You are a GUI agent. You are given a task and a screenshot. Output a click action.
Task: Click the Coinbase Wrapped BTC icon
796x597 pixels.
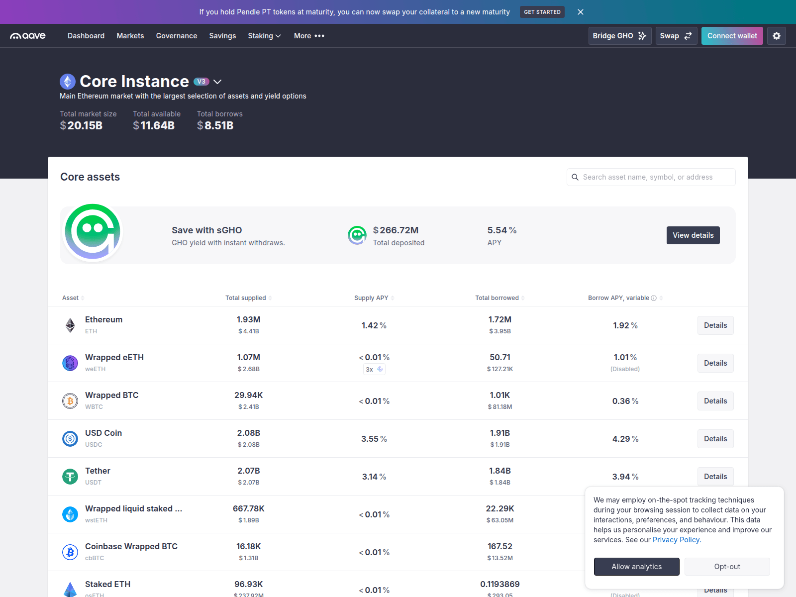[70, 552]
